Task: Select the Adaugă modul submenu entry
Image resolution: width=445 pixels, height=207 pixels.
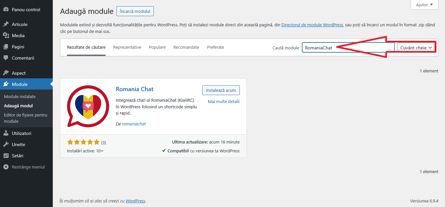Action: click(x=18, y=106)
